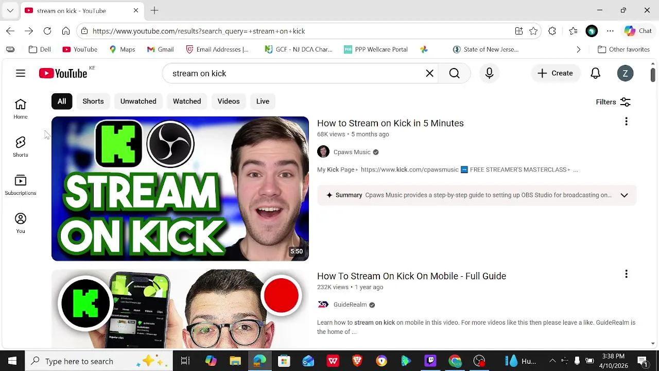Screen dimensions: 659x371
Task: Open the Gmail bookmark
Action: click(160, 49)
